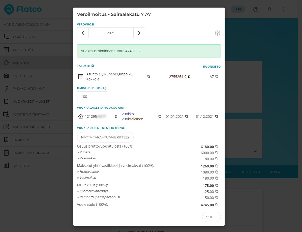Copy the housing company name

click(148, 76)
